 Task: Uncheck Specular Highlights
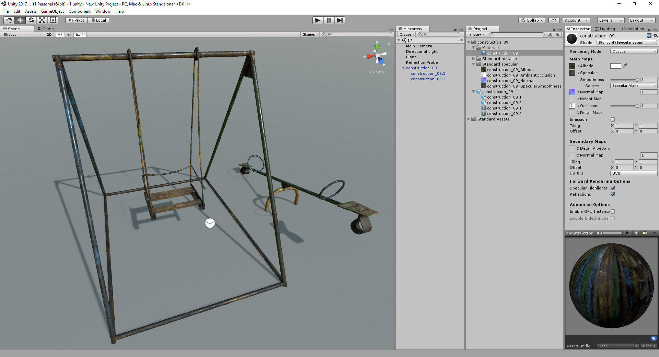coord(613,188)
